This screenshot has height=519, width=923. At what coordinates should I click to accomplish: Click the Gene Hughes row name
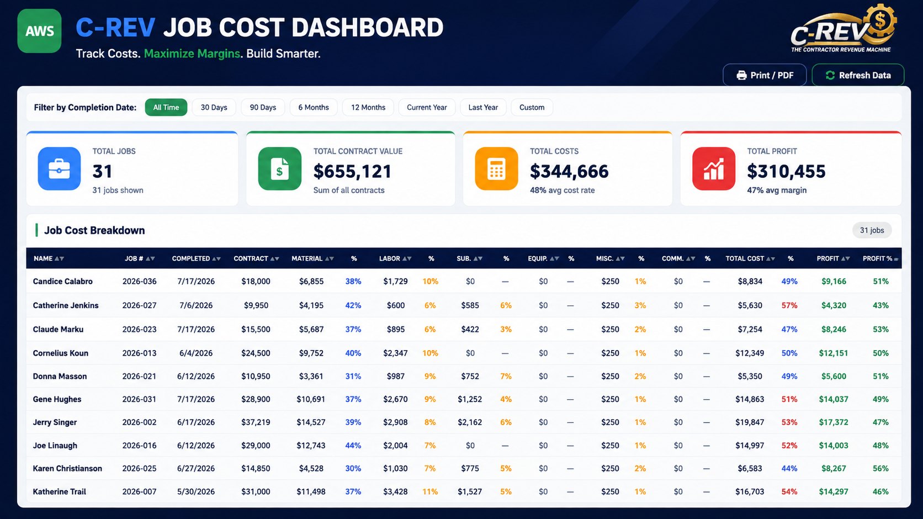point(57,399)
